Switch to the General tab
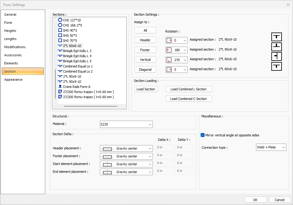The width and height of the screenshot is (293, 205). tap(10, 14)
